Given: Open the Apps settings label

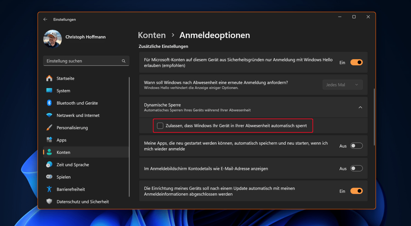Looking at the screenshot, I should (x=62, y=140).
